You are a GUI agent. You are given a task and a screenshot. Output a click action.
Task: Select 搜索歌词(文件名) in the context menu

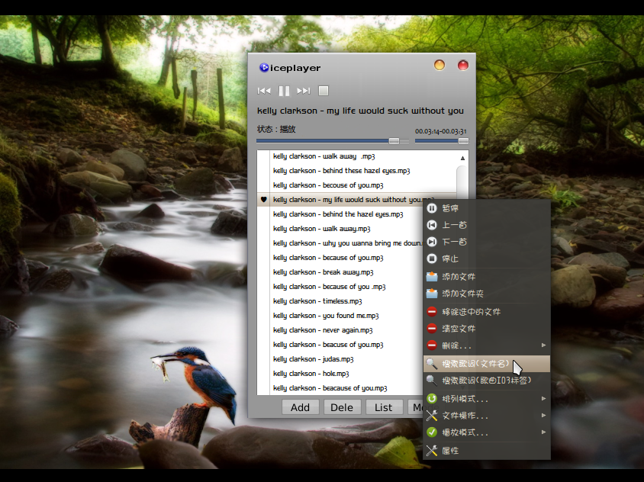click(x=487, y=364)
